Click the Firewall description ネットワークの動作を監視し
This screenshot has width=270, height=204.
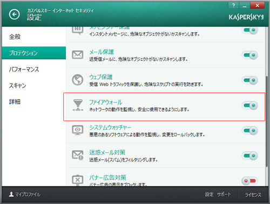[139, 109]
